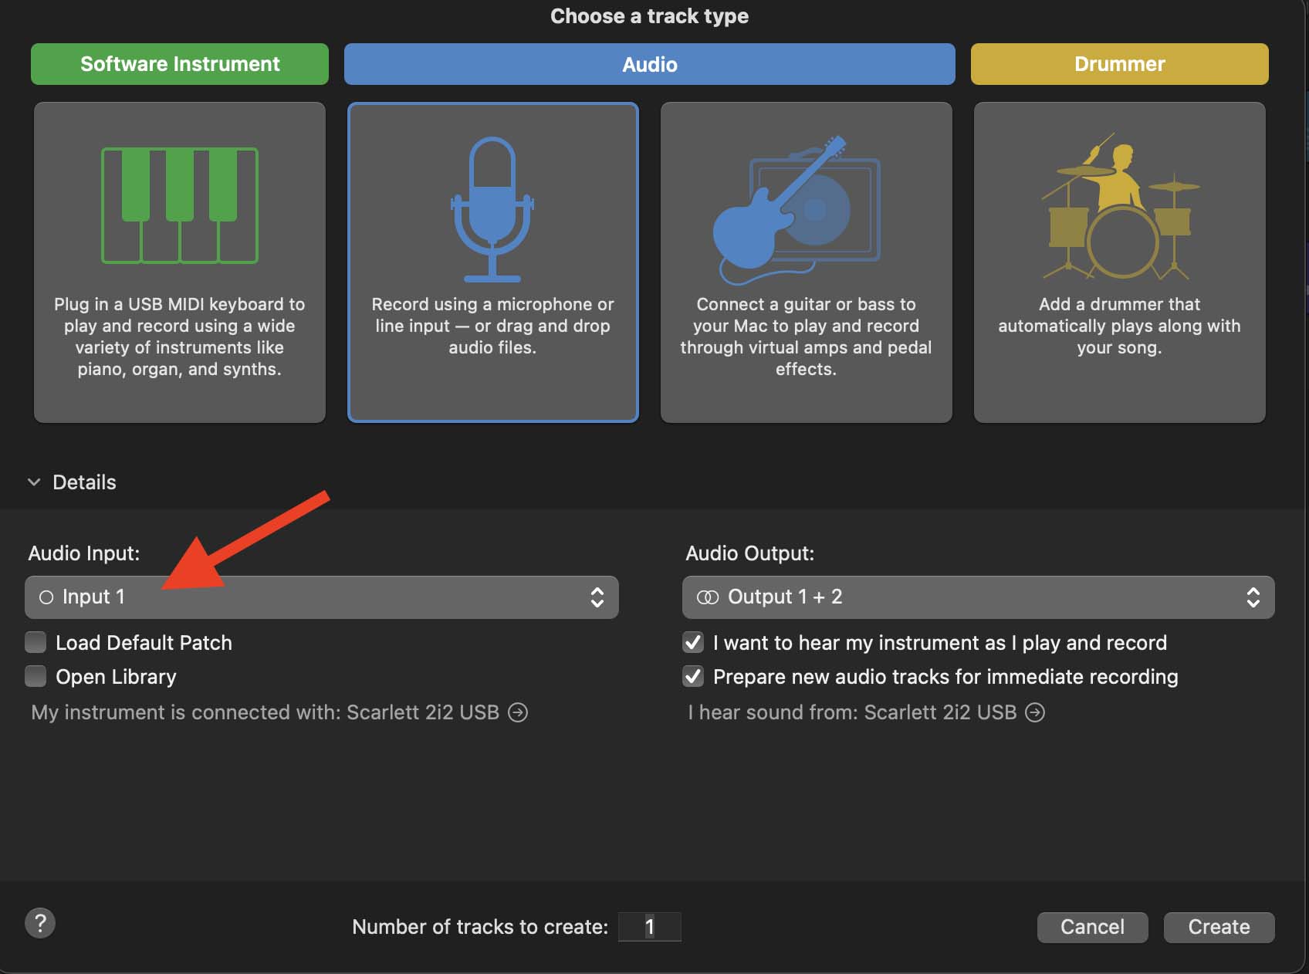
Task: Open the Audio Input dropdown showing Input 1
Action: [322, 597]
